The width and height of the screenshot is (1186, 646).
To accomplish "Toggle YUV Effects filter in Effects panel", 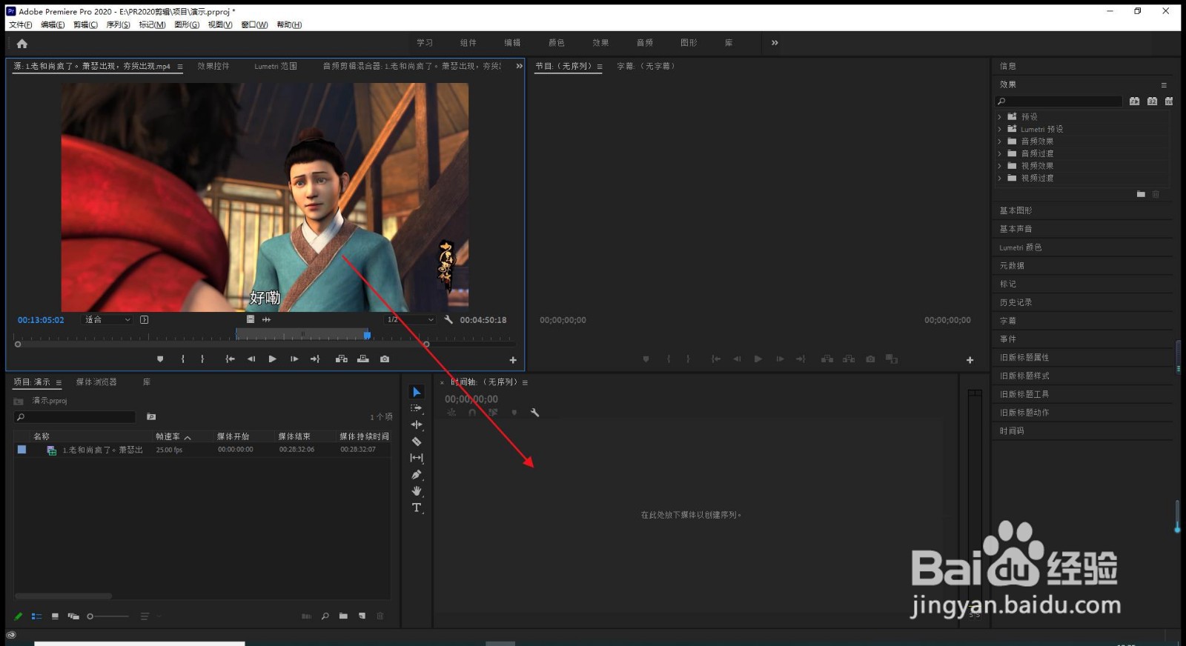I will (x=1169, y=101).
